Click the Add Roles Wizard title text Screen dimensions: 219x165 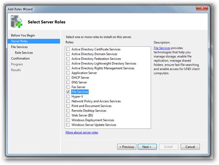(x=20, y=9)
